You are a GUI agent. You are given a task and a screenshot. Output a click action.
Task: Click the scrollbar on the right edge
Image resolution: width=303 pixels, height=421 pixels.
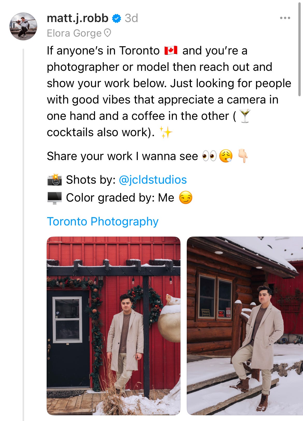[x=300, y=48]
